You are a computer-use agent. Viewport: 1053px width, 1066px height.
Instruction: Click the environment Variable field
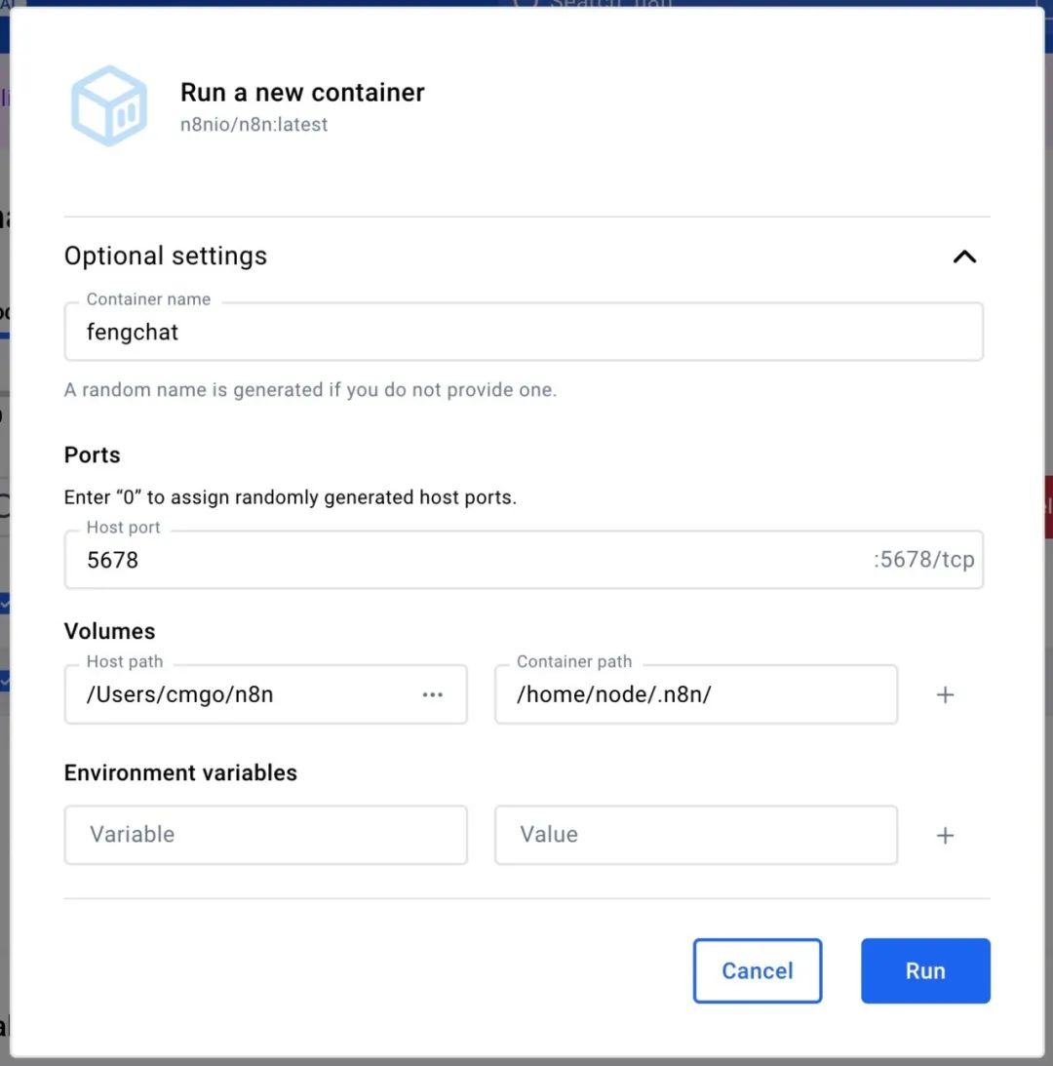[265, 835]
